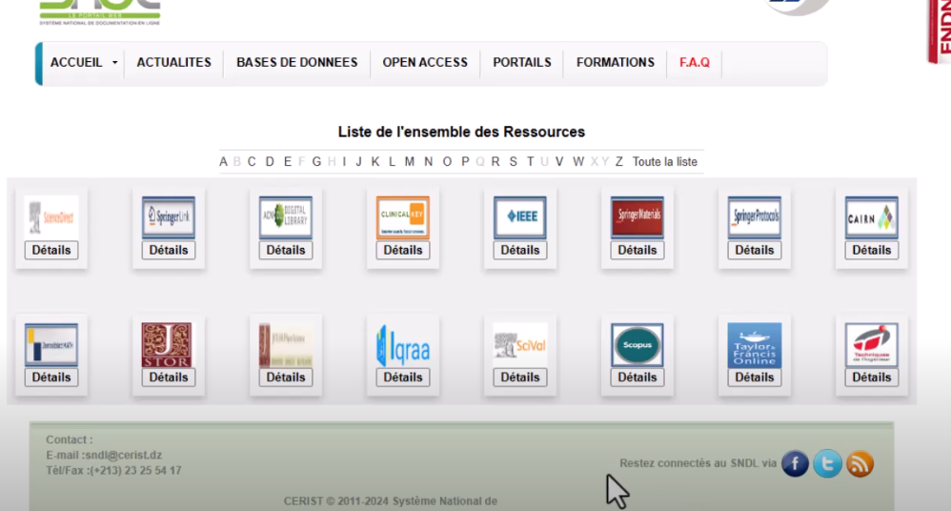Click Détails under SpringerLink
The image size is (951, 511).
169,250
